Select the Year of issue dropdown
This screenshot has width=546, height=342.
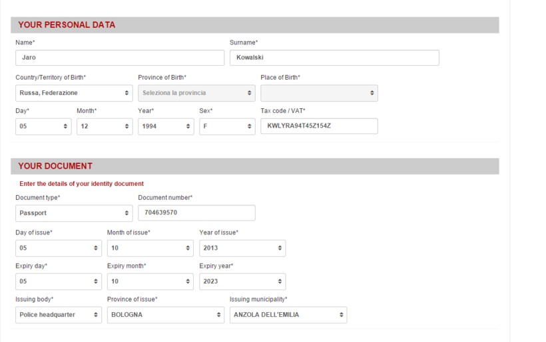pyautogui.click(x=242, y=248)
